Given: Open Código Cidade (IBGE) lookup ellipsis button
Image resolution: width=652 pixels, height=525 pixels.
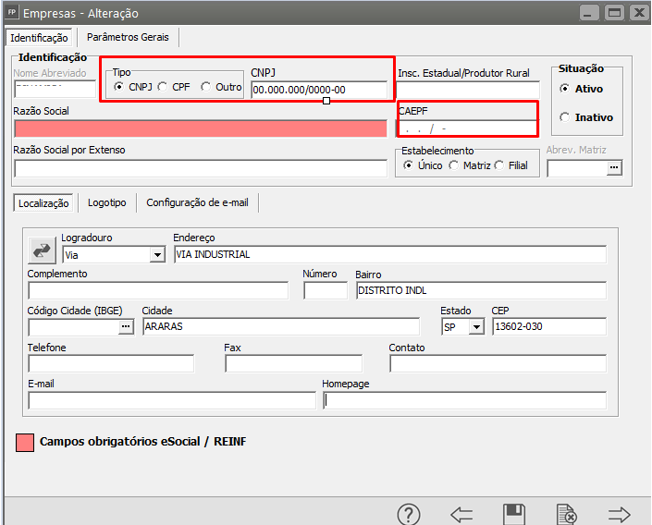Looking at the screenshot, I should [x=126, y=327].
